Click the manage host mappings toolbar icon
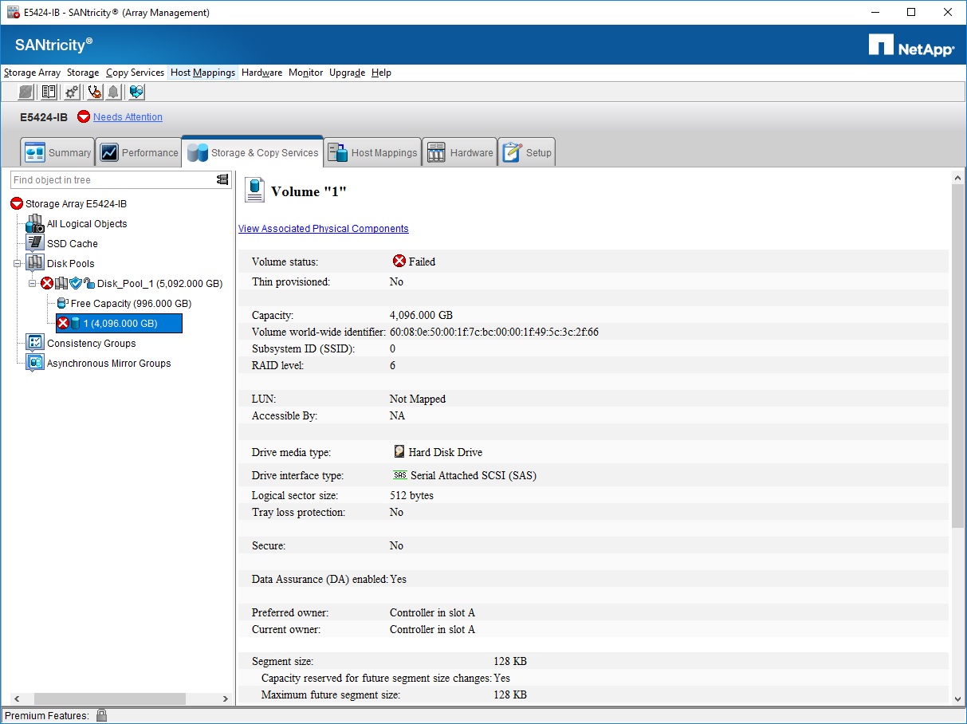 pyautogui.click(x=136, y=92)
